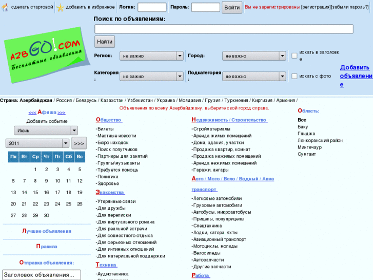Open the month dropdown showing Июнь
The image size is (373, 280).
pos(46,130)
